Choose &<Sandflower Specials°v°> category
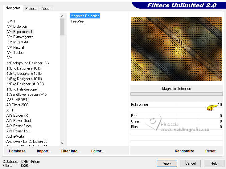Image resolution: width=226 pixels, height=169 pixels. click(27, 95)
